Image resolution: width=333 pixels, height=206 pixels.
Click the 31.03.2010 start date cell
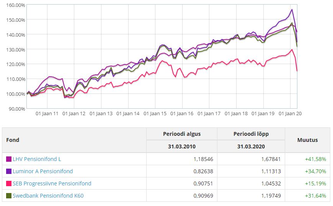click(x=182, y=146)
